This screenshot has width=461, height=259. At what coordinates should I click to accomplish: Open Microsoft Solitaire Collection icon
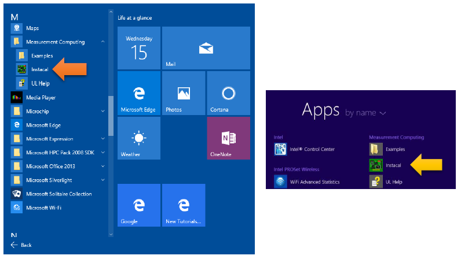pos(16,194)
